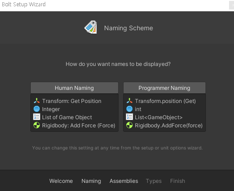Go to the Welcome step

61,181
